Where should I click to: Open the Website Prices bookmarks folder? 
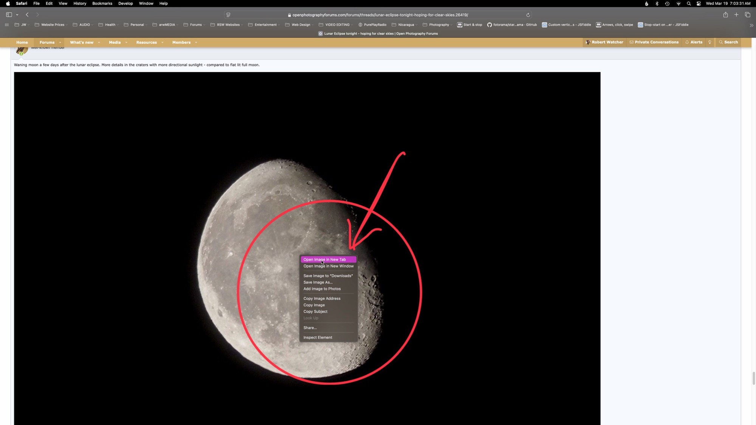tap(51, 25)
